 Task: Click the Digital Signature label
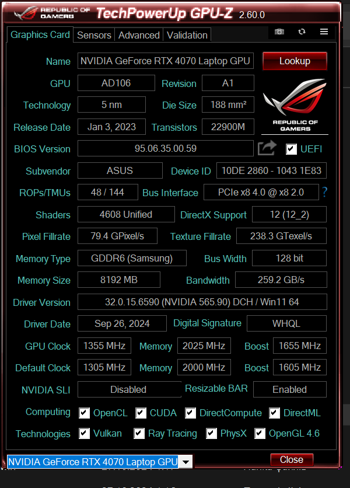point(207,323)
